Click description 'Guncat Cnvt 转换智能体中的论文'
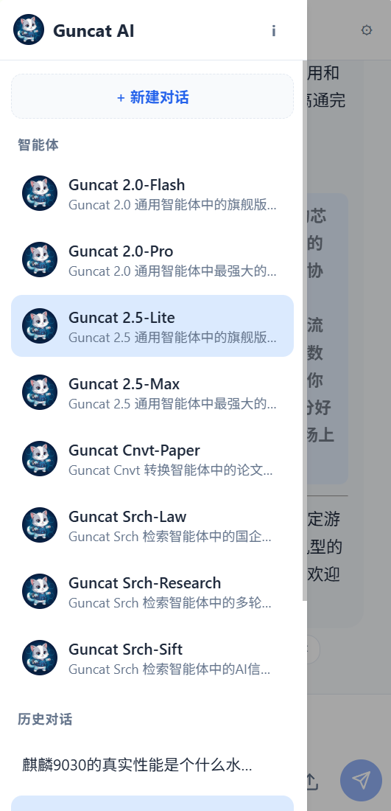The image size is (391, 811). (x=171, y=470)
